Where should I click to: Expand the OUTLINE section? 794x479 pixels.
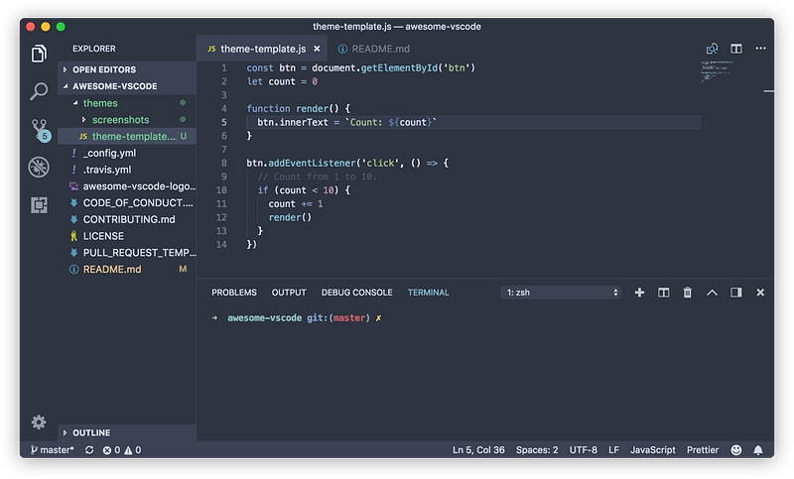[91, 432]
